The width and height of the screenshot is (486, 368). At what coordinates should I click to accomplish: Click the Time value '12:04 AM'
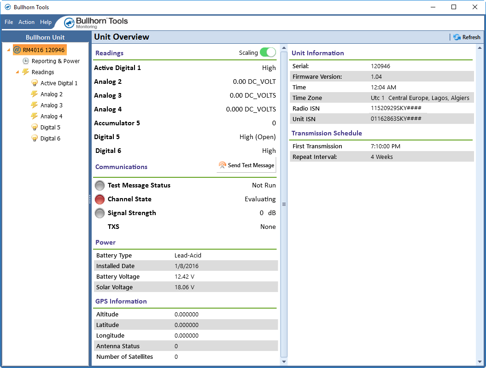point(383,88)
